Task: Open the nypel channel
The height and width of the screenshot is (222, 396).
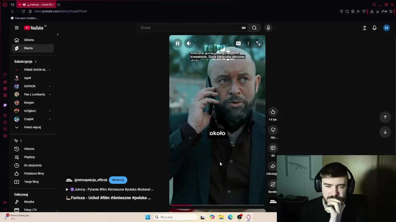Action: 33,78
